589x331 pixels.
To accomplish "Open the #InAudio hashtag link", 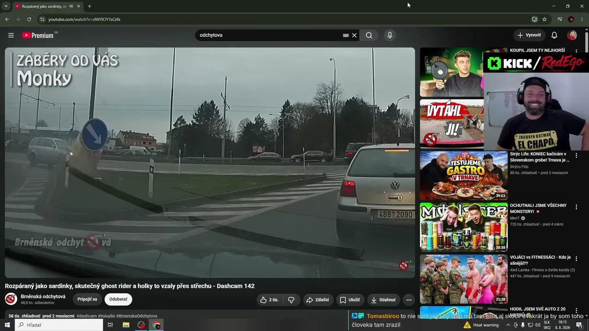I will (106, 316).
